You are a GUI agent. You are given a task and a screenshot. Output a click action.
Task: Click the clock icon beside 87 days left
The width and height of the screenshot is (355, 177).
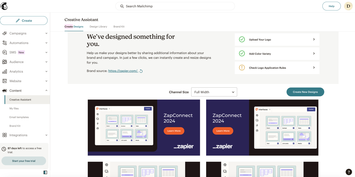(4, 149)
